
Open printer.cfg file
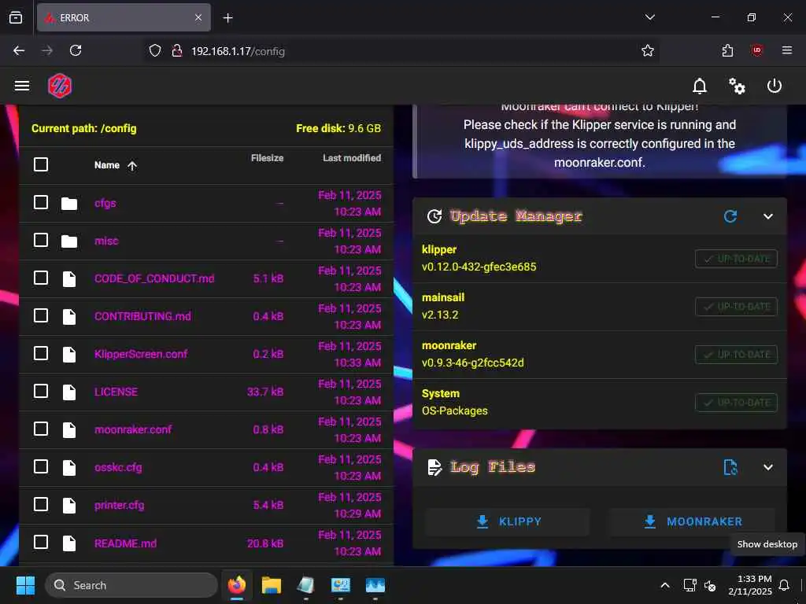click(x=120, y=506)
